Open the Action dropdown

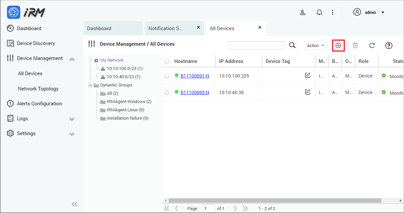[315, 45]
